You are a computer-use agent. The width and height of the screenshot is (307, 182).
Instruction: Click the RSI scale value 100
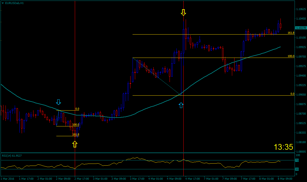[x=298, y=155]
